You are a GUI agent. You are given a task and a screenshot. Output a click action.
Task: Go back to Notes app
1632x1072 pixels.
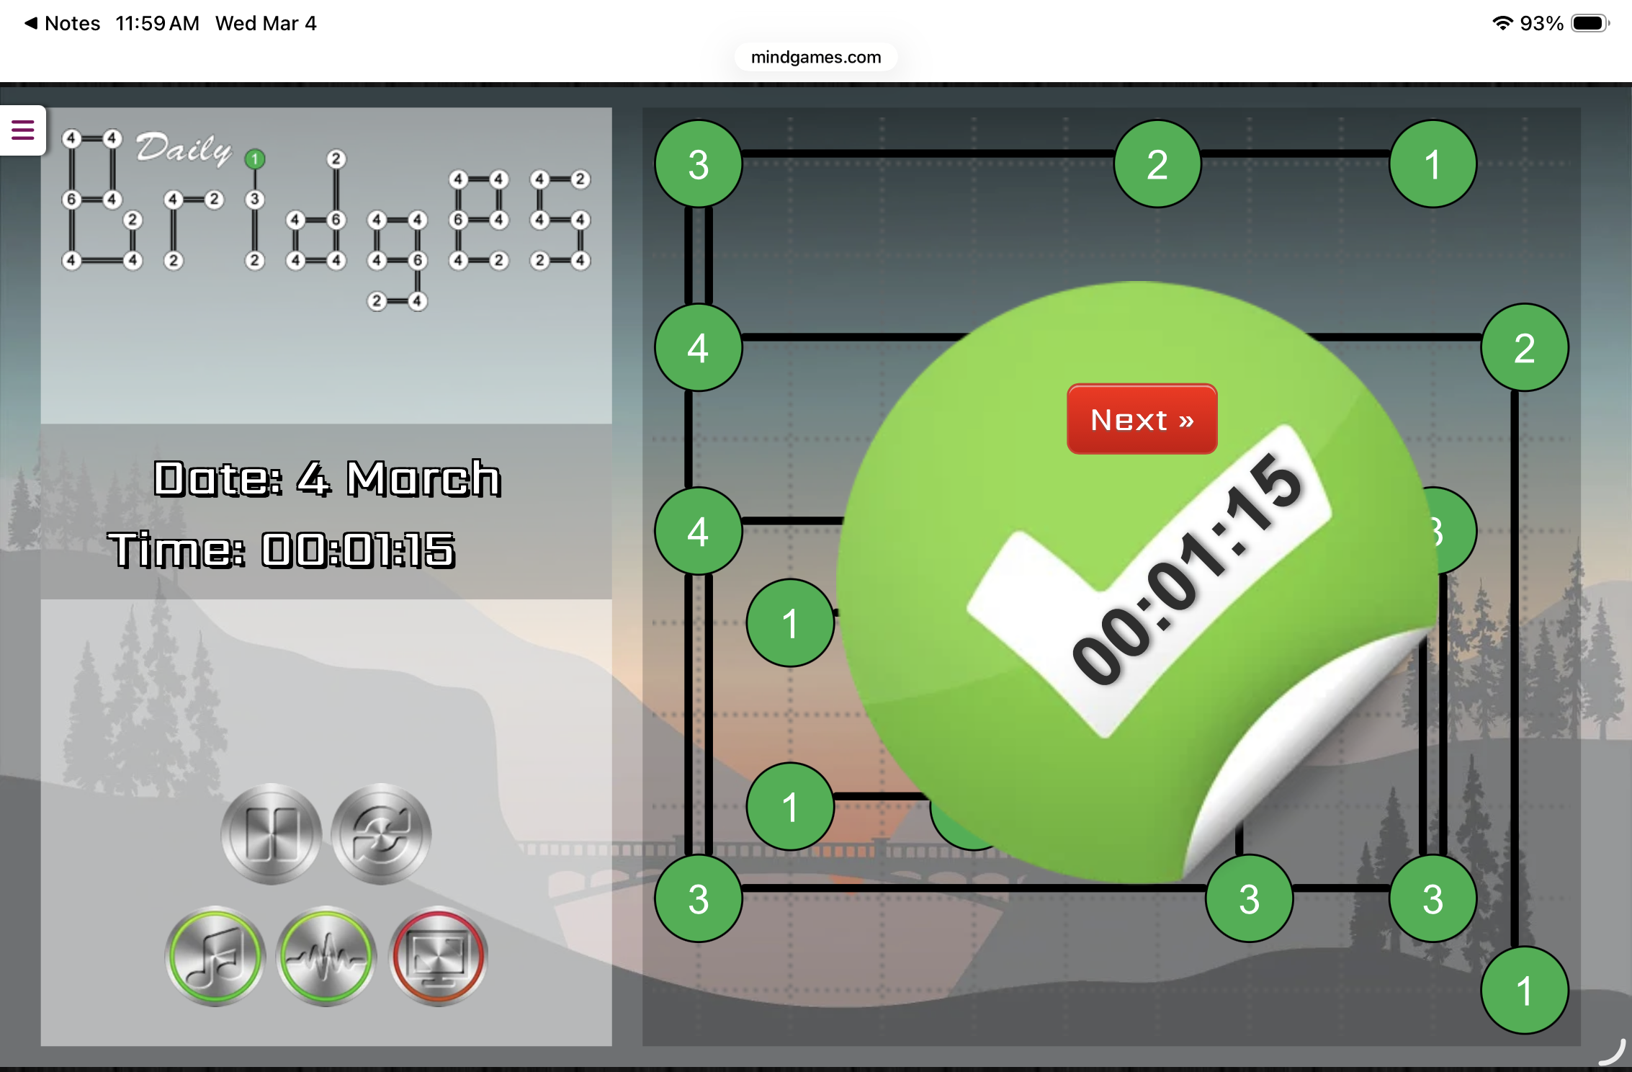[62, 23]
